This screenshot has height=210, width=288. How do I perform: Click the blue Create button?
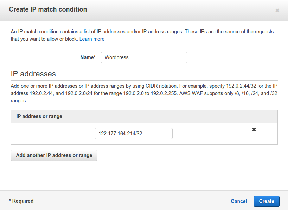(x=267, y=201)
